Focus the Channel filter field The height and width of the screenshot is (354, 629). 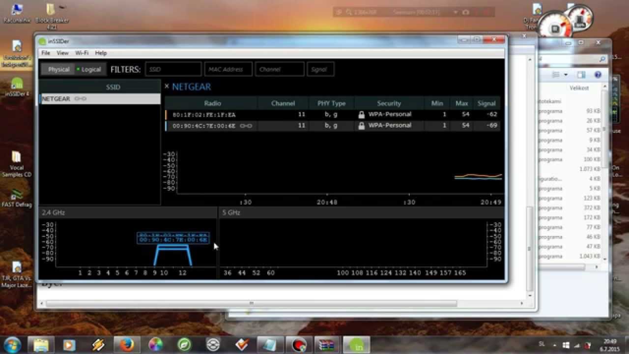click(x=279, y=69)
